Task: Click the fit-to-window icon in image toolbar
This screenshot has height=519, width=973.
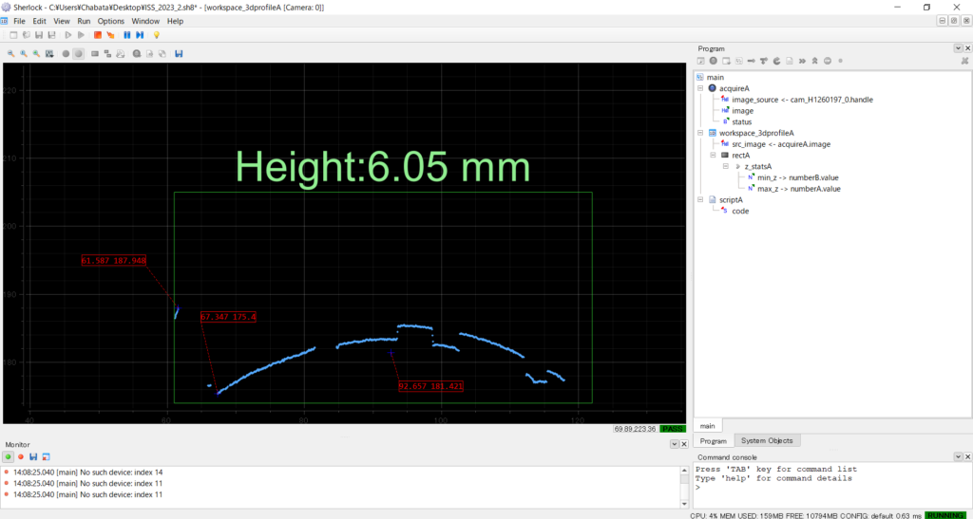Action: [49, 54]
